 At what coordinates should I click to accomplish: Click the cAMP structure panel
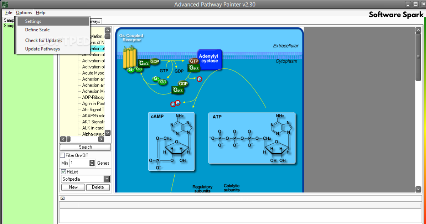point(171,142)
